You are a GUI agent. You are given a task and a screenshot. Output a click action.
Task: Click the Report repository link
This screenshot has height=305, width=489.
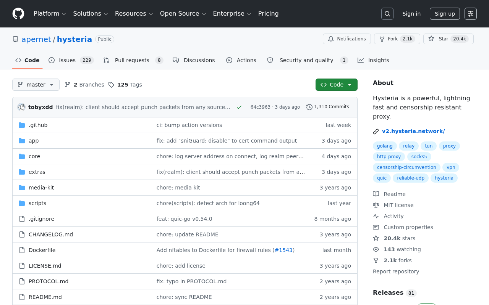396,271
